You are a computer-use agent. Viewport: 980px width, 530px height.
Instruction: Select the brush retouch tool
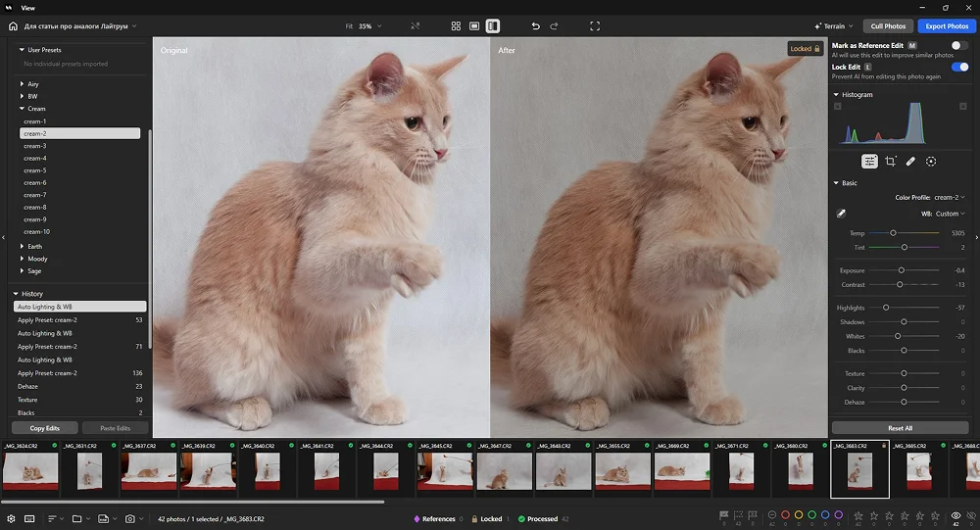(x=910, y=162)
